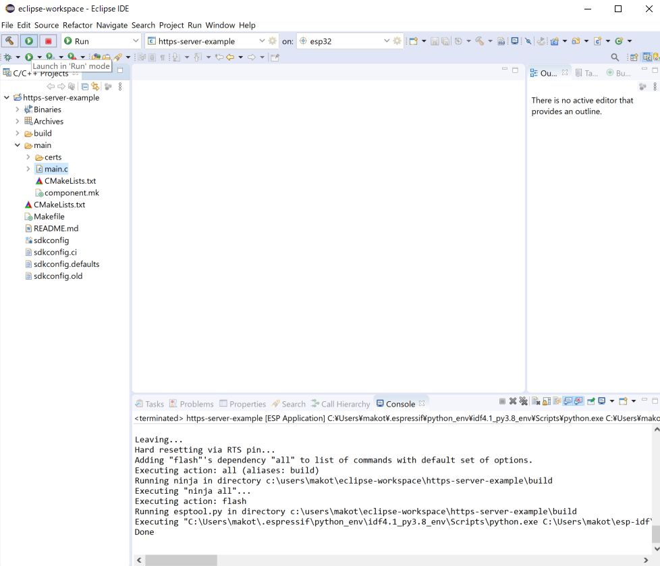Open settings gear for https-server-example launch configuration

coord(273,41)
